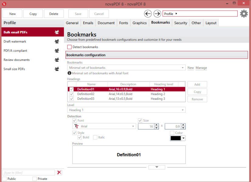251x182 pixels.
Task: Click the Add heading button
Action: pos(197,84)
